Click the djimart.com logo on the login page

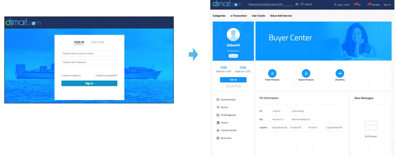pyautogui.click(x=23, y=23)
